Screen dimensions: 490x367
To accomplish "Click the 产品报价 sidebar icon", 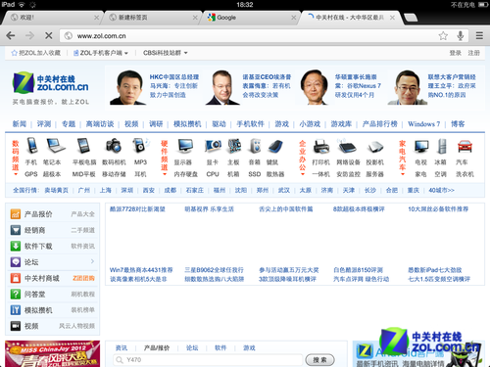I will click(x=16, y=214).
